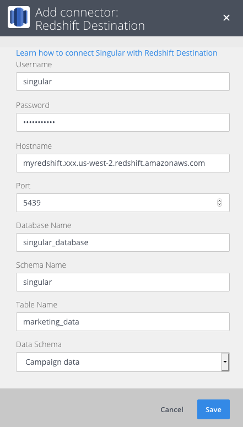Focus the Table Name field marketing_data
The height and width of the screenshot is (427, 243).
pyautogui.click(x=123, y=322)
